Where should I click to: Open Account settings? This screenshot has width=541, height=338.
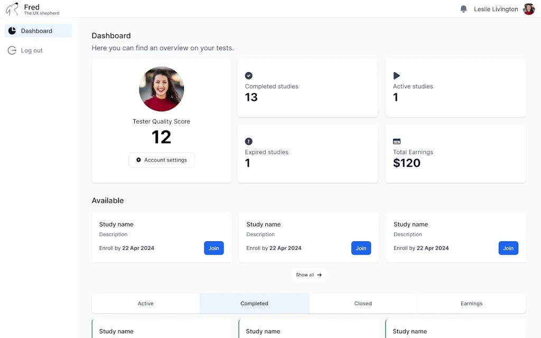click(x=161, y=160)
